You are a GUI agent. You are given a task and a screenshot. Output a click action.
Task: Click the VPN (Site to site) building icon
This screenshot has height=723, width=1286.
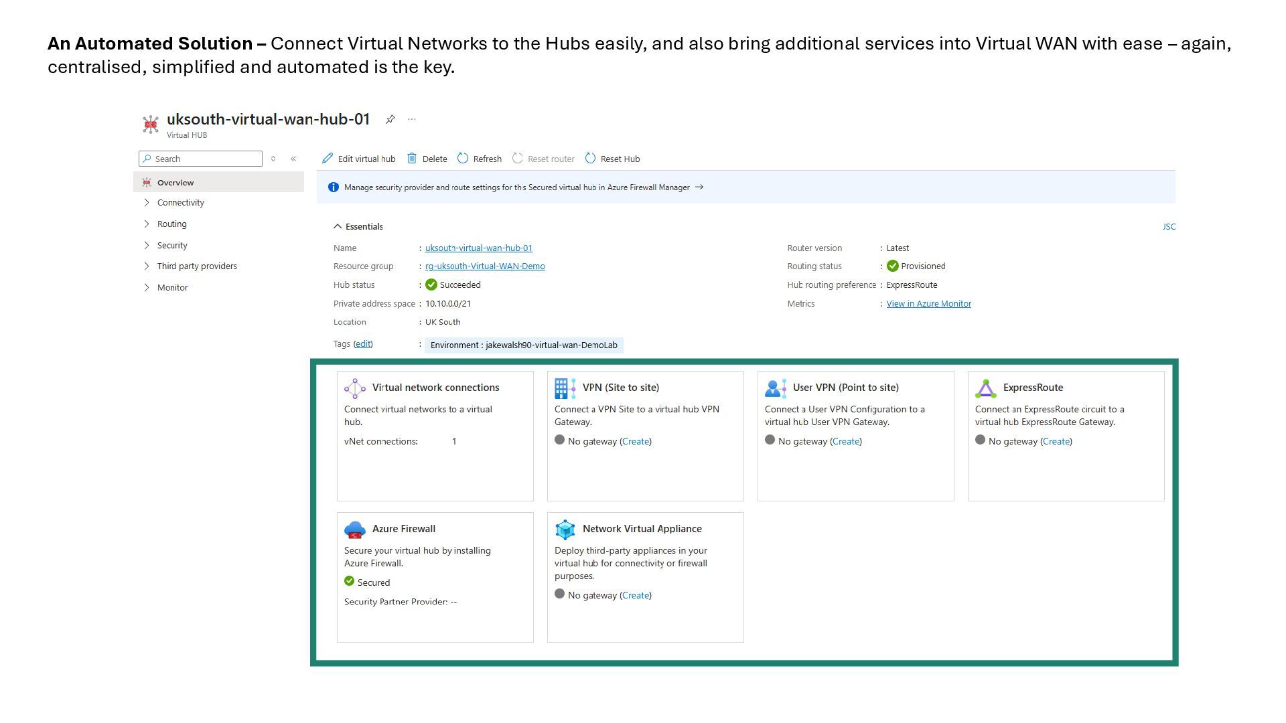click(x=565, y=388)
